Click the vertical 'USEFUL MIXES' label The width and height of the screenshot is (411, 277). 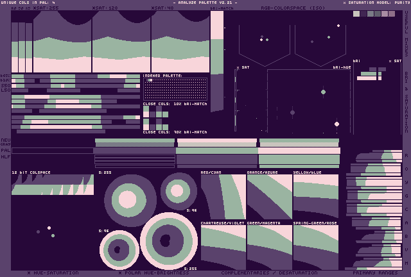point(407,33)
